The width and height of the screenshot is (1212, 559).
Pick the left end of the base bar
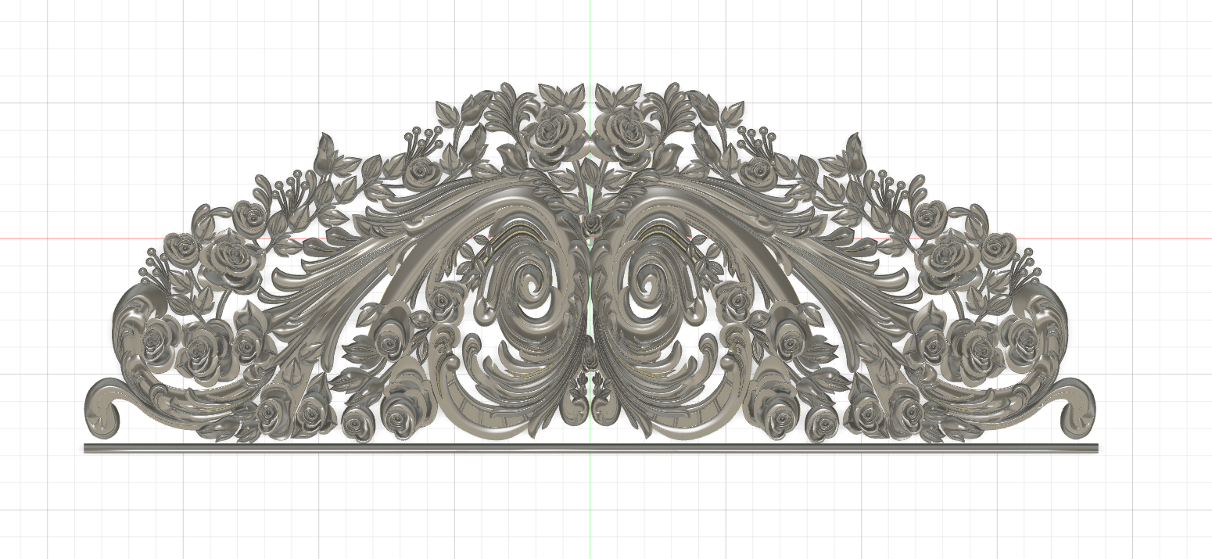coord(88,448)
